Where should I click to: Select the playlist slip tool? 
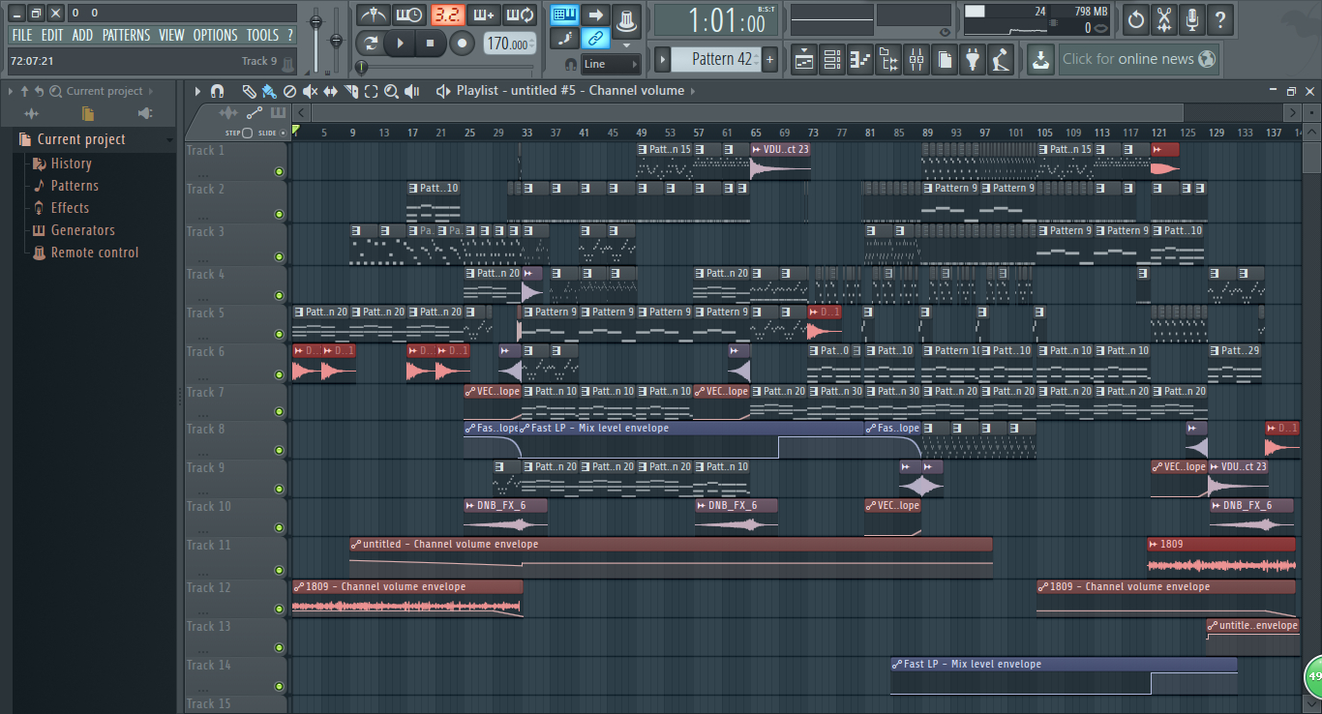[x=330, y=91]
